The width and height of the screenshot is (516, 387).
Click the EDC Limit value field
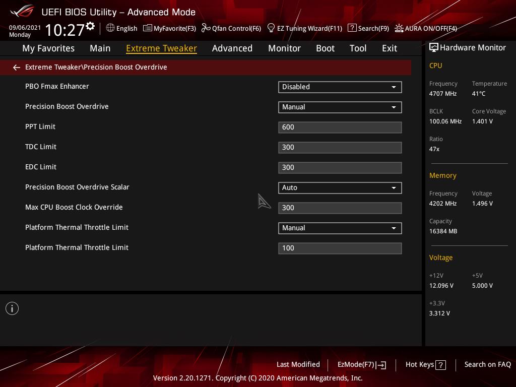point(340,167)
